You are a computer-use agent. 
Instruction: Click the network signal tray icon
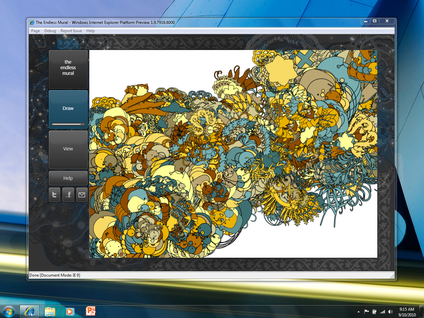(x=383, y=312)
